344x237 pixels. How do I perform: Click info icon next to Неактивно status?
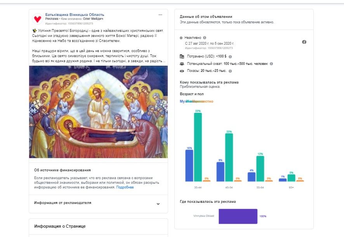tap(205, 38)
